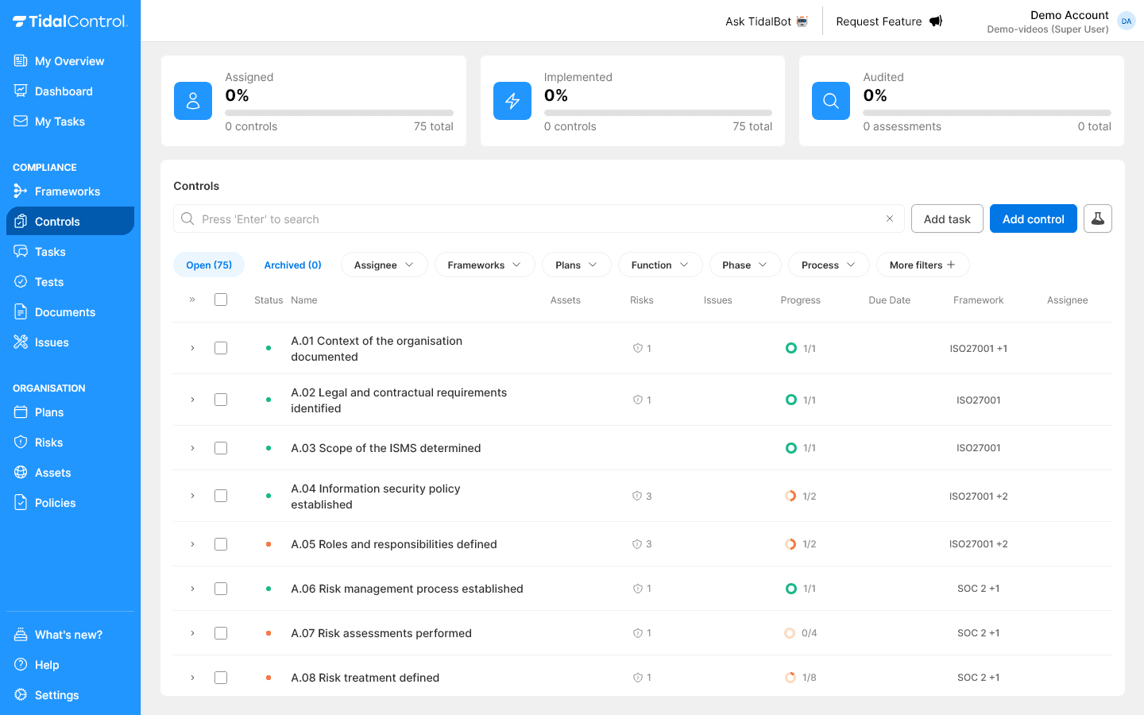Screen dimensions: 1144x715
Task: Expand the A.05 Roles and responsibilities row
Action: 192,544
